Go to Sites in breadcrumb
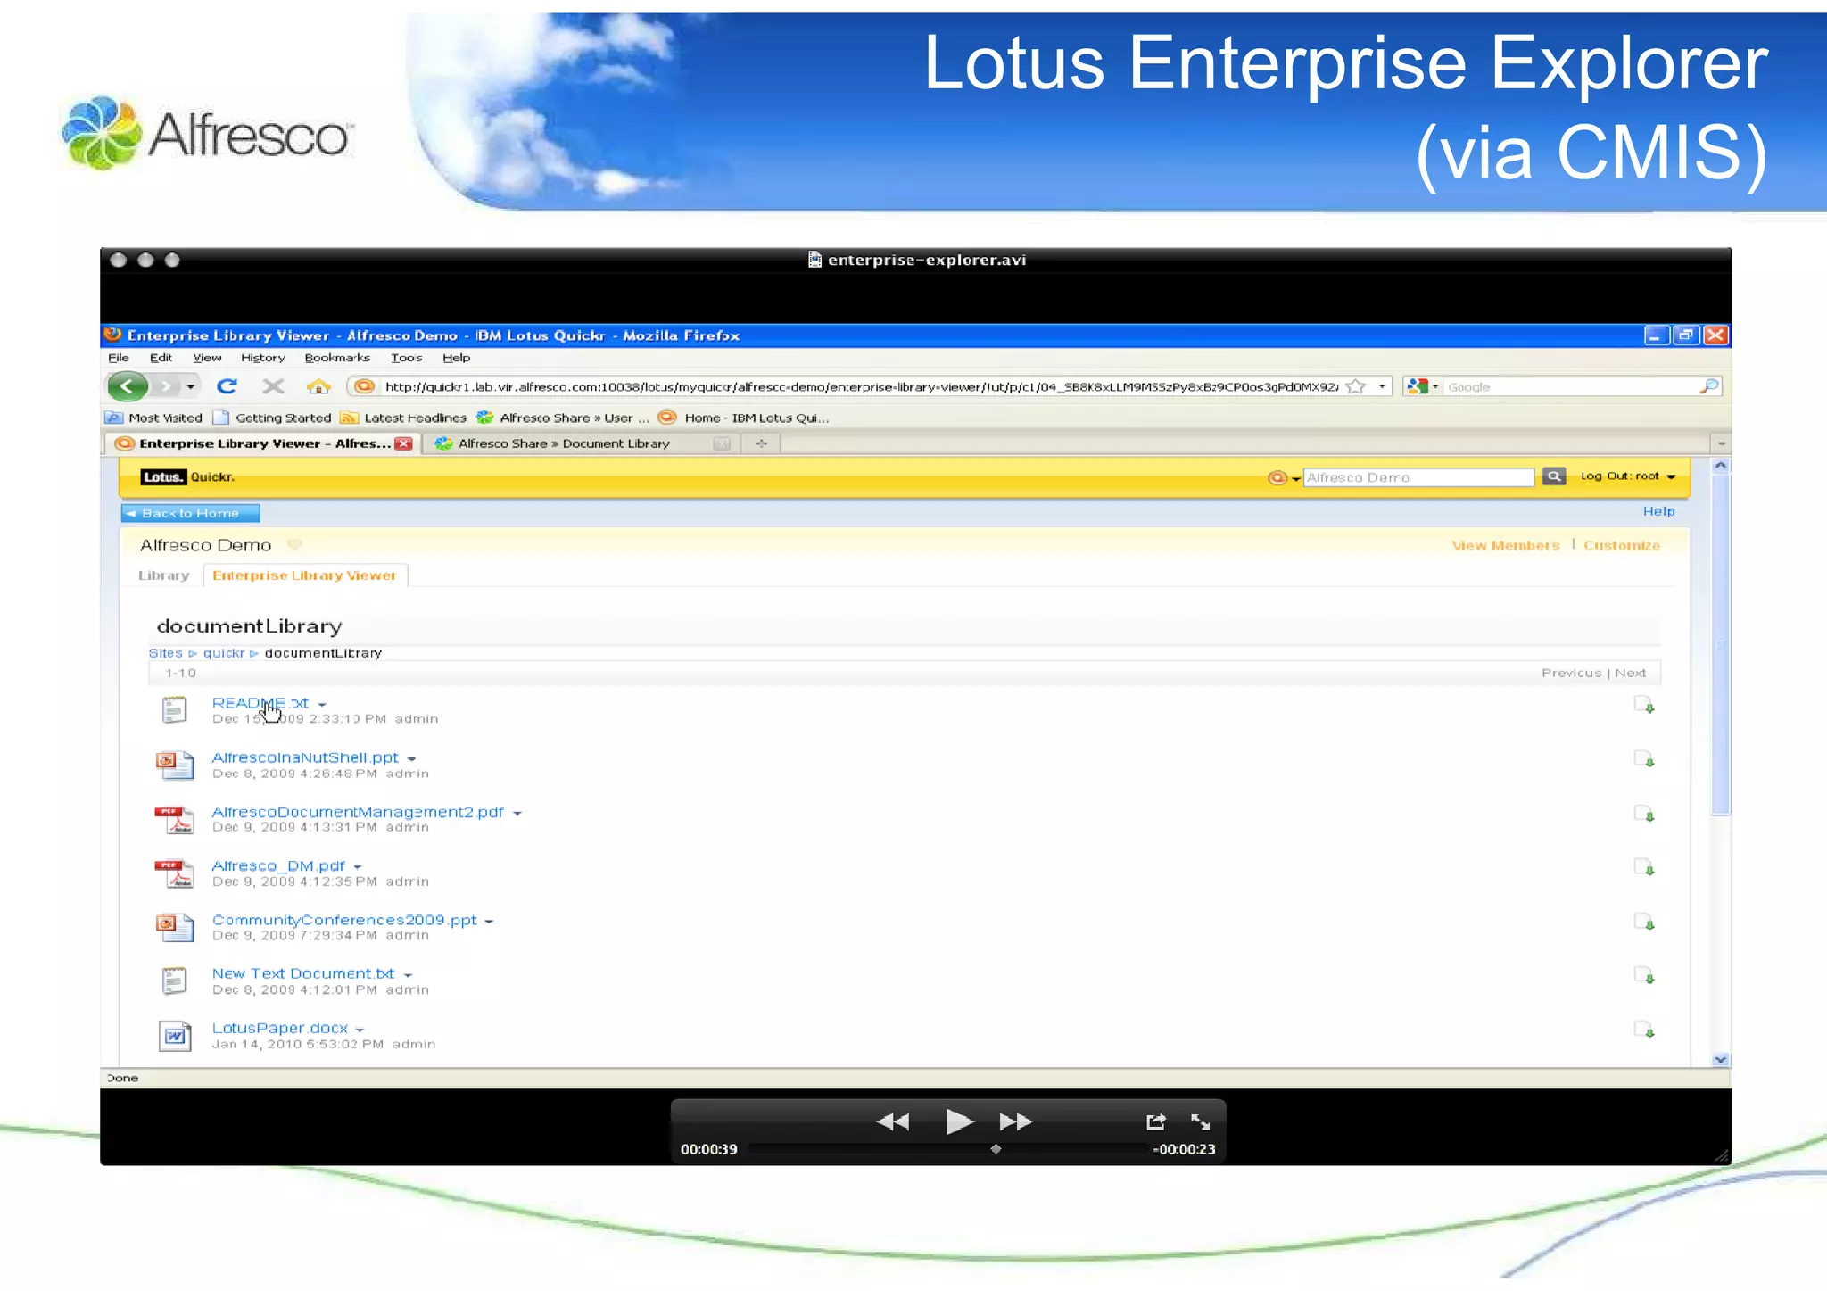Image resolution: width=1827 pixels, height=1291 pixels. click(x=165, y=653)
